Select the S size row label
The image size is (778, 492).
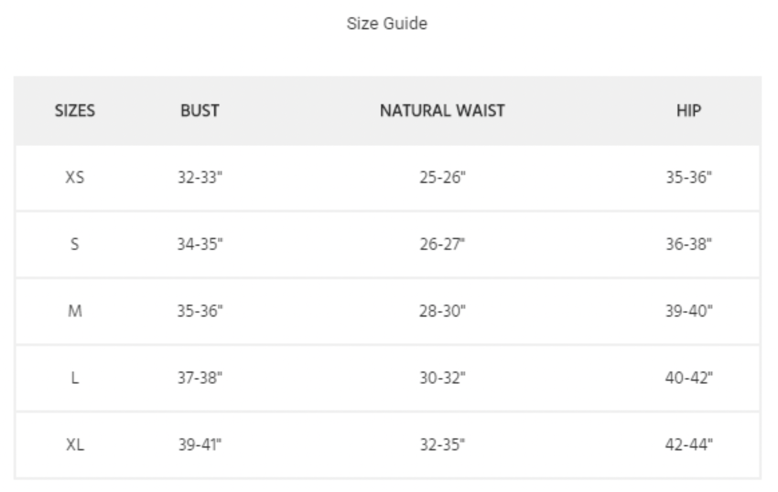(75, 244)
